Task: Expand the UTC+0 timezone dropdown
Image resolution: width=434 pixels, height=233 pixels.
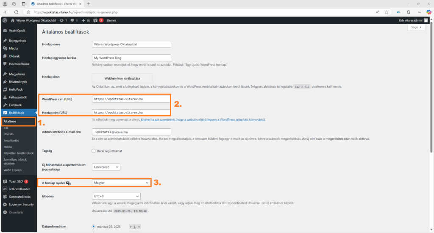Action: tap(116, 197)
